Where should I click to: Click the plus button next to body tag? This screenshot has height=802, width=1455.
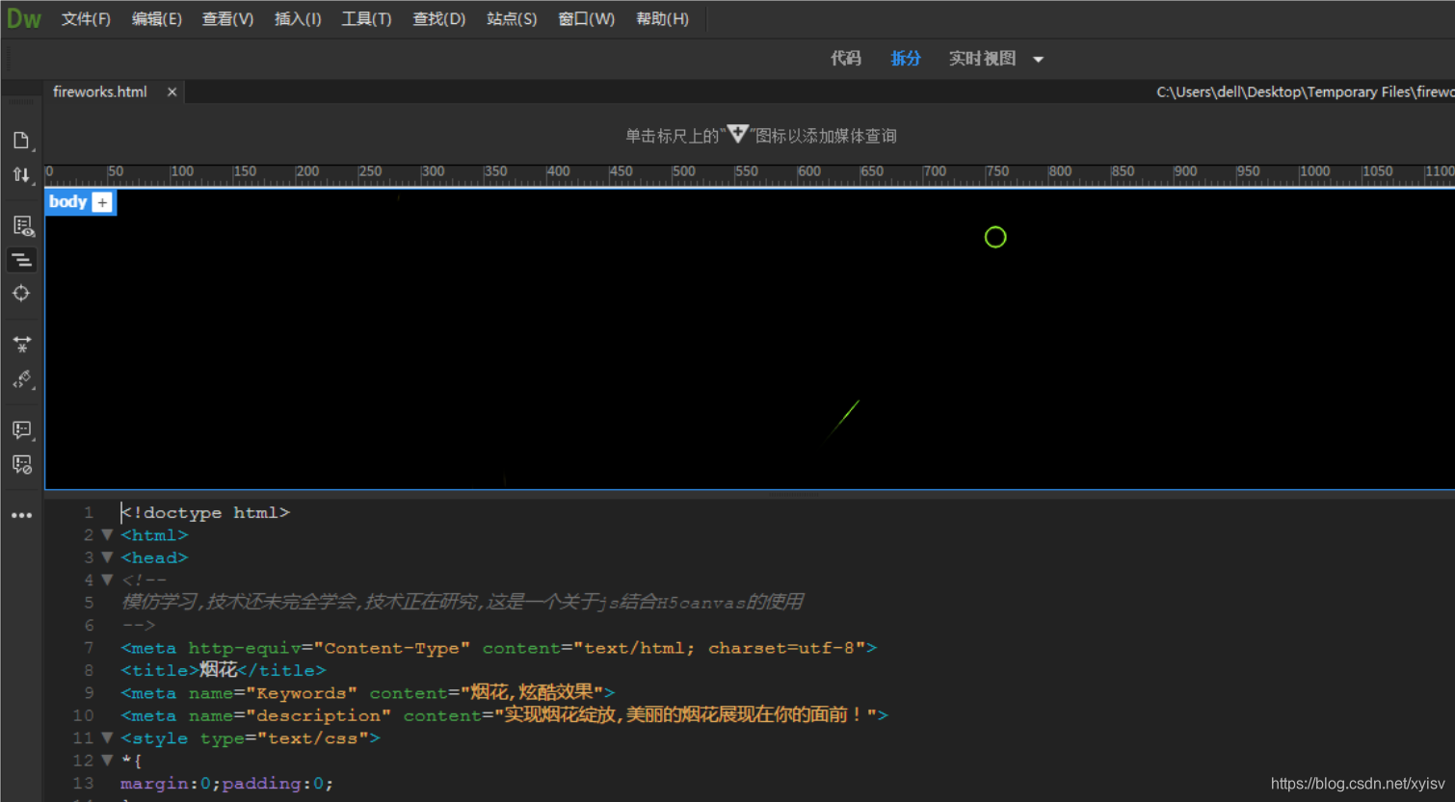(x=103, y=202)
